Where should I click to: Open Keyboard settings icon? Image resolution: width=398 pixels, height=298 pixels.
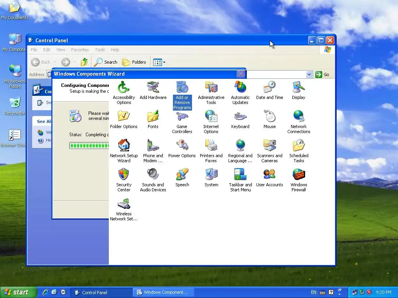pyautogui.click(x=240, y=120)
